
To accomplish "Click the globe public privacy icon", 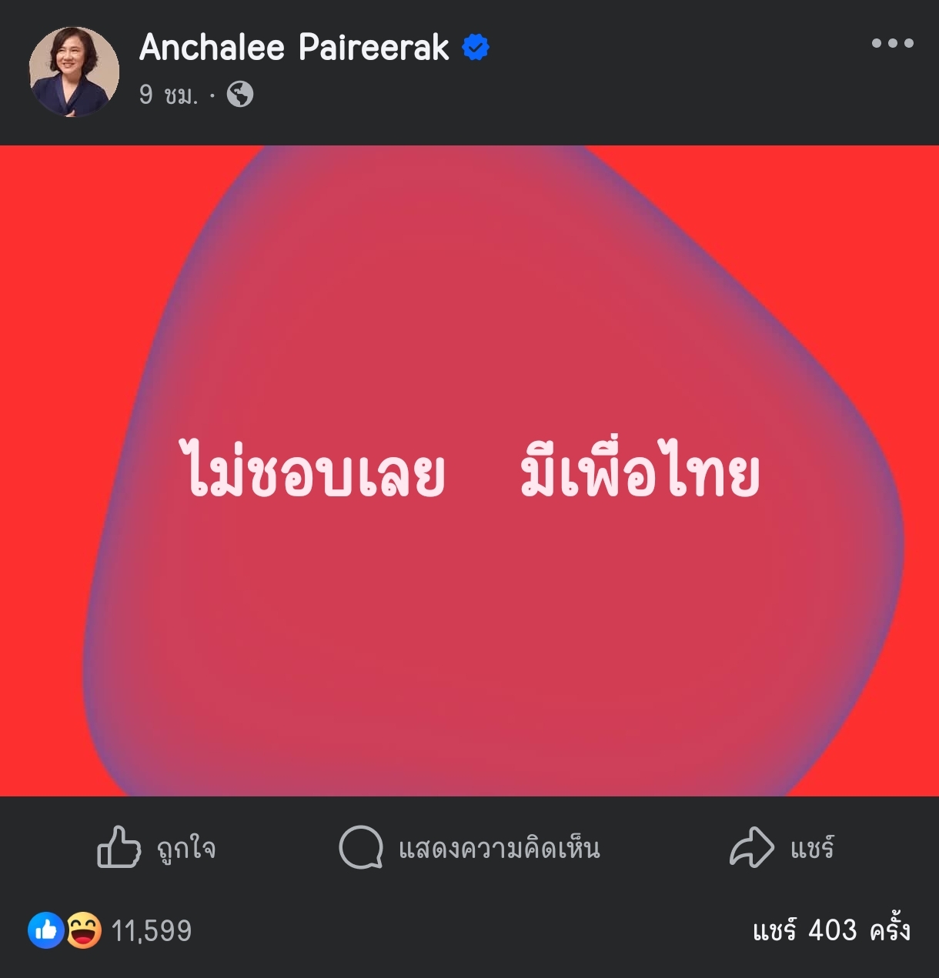I will pos(240,95).
